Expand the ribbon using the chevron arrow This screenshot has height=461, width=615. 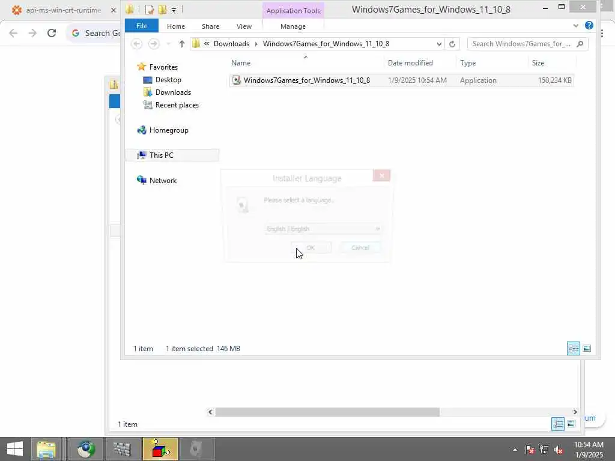(x=575, y=26)
